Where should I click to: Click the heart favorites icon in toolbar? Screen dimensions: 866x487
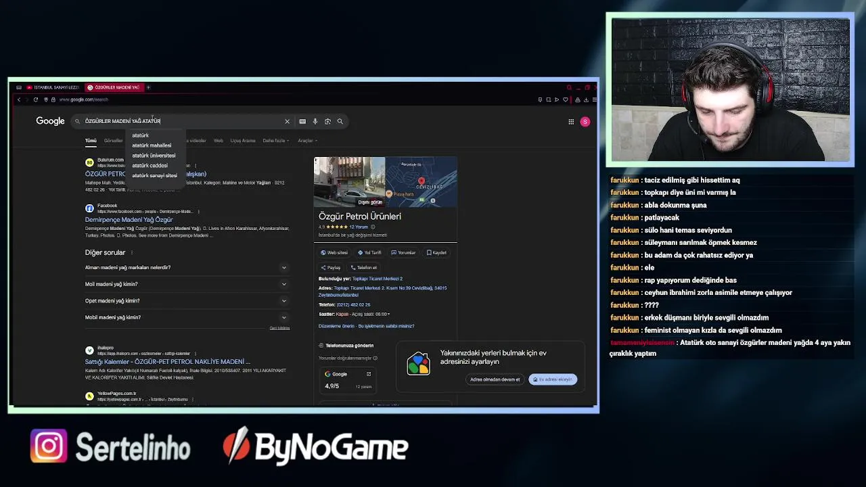(566, 99)
